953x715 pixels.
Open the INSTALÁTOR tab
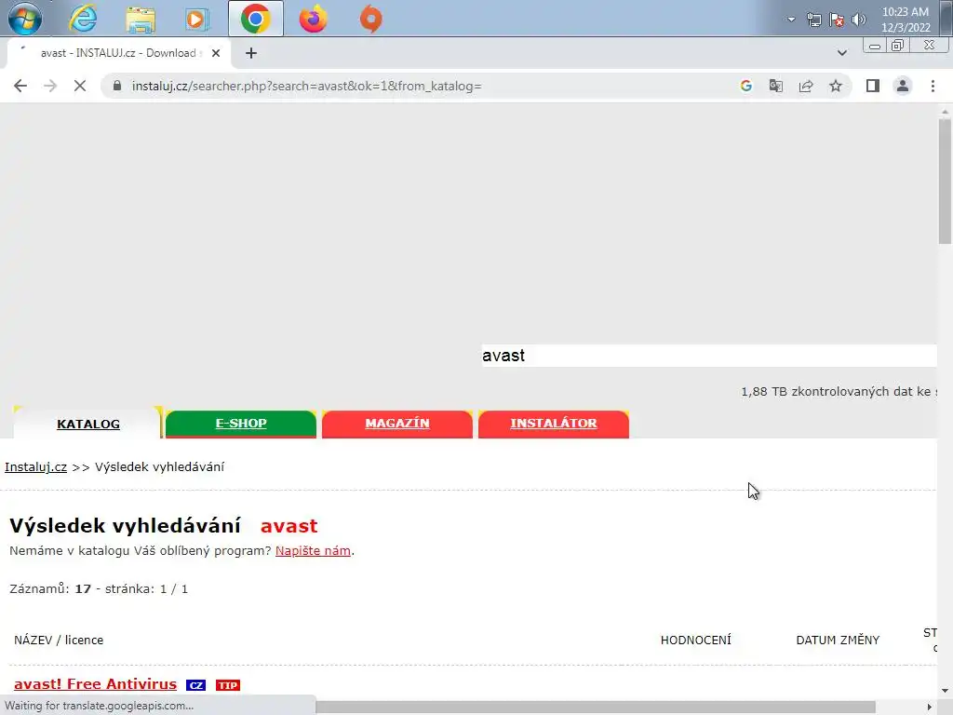coord(553,424)
